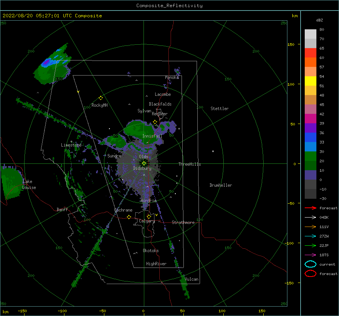
Task: Click the Ponoka town label
Action: (172, 77)
